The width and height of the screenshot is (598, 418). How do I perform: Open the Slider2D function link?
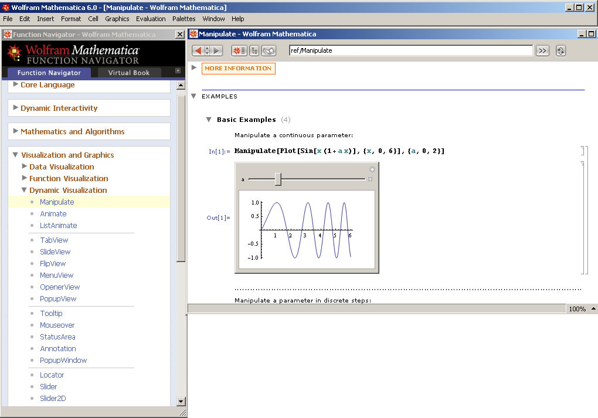click(x=53, y=399)
